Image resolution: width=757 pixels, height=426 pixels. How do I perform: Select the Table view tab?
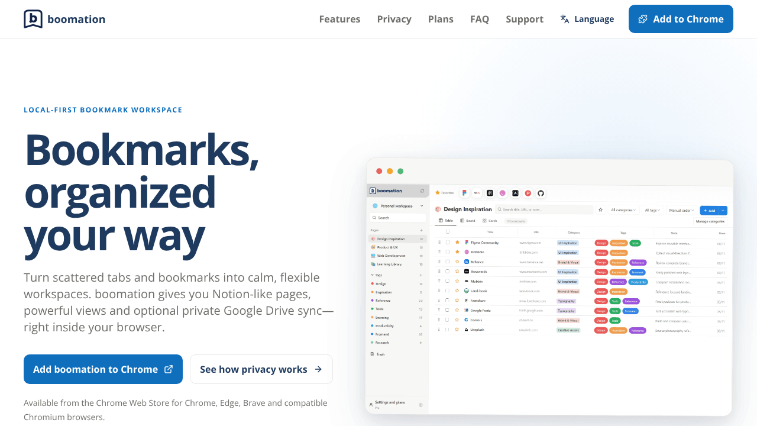pyautogui.click(x=445, y=221)
